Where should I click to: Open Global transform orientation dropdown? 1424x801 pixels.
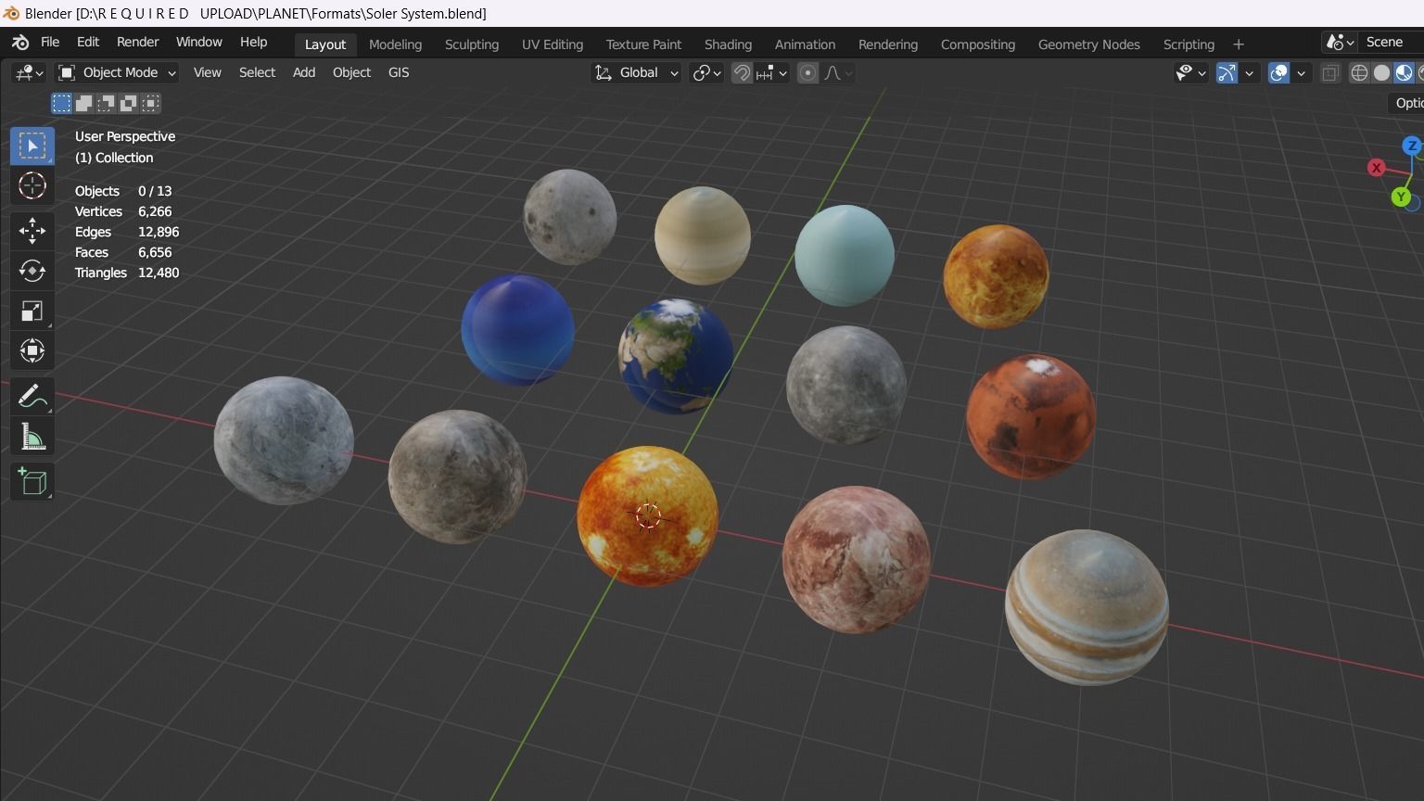636,73
